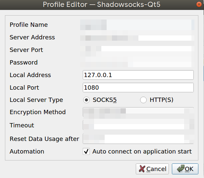The image size is (204, 178).
Task: Confirm the profile with the OK button
Action: click(185, 169)
